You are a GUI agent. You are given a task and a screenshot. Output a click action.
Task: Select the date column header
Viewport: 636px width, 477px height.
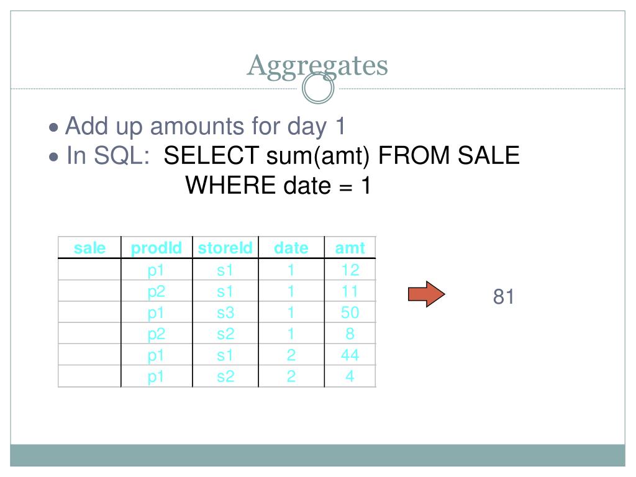(x=291, y=248)
